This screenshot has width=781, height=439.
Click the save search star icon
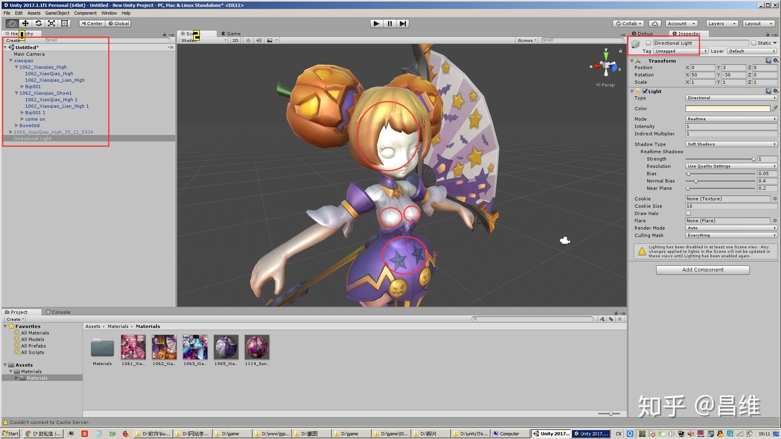620,319
